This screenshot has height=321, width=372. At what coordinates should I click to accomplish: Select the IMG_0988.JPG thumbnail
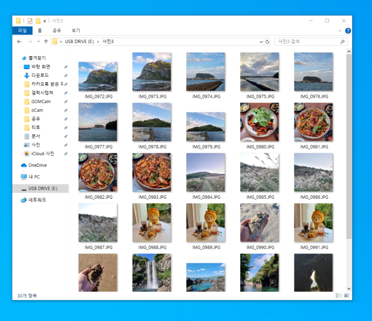152,222
